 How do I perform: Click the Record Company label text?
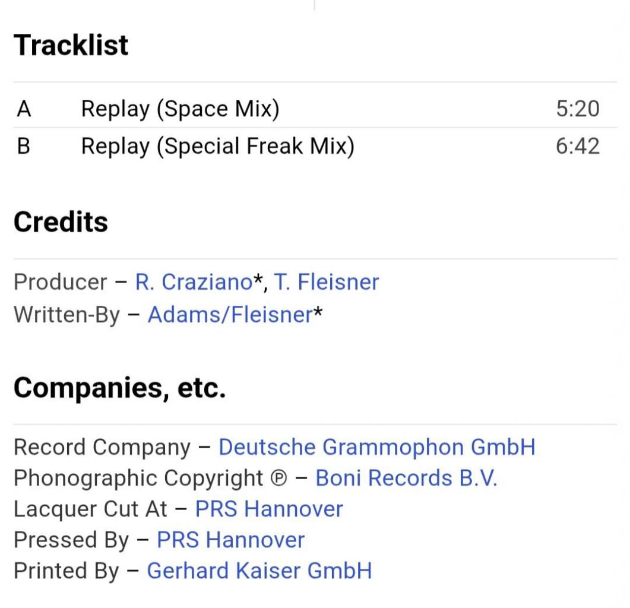(102, 447)
